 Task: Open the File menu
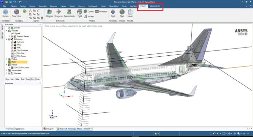[x=5, y=6]
